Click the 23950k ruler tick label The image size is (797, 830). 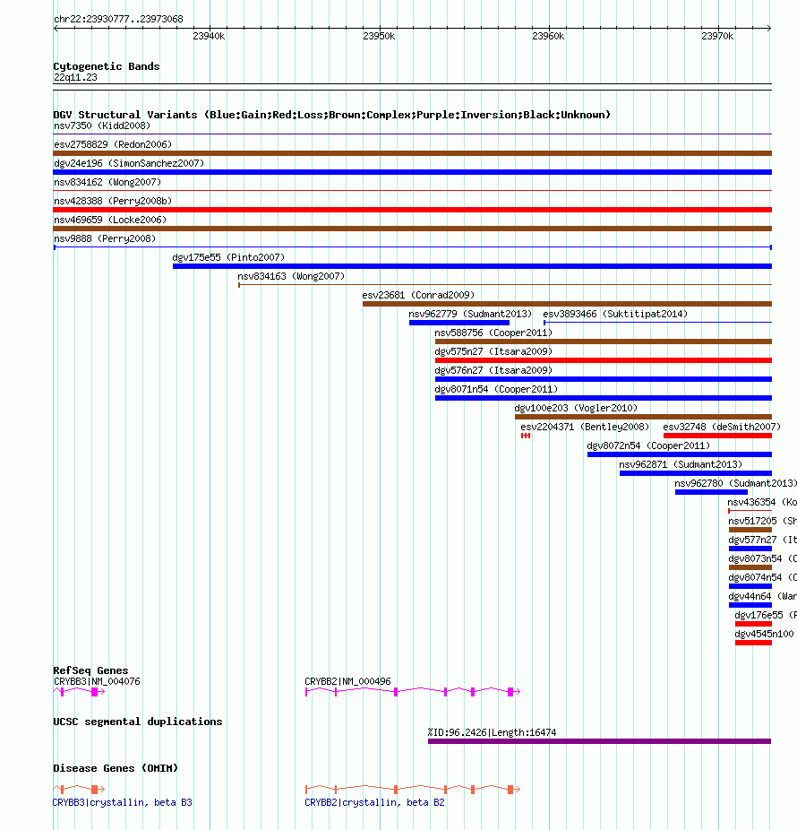[x=379, y=36]
